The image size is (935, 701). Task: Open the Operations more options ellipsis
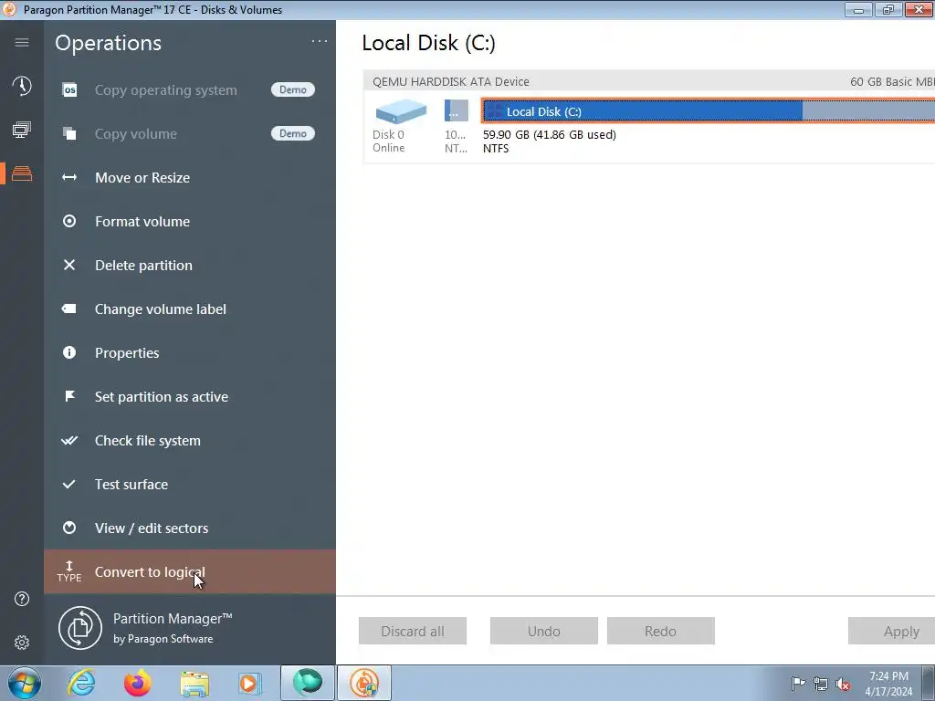(319, 41)
